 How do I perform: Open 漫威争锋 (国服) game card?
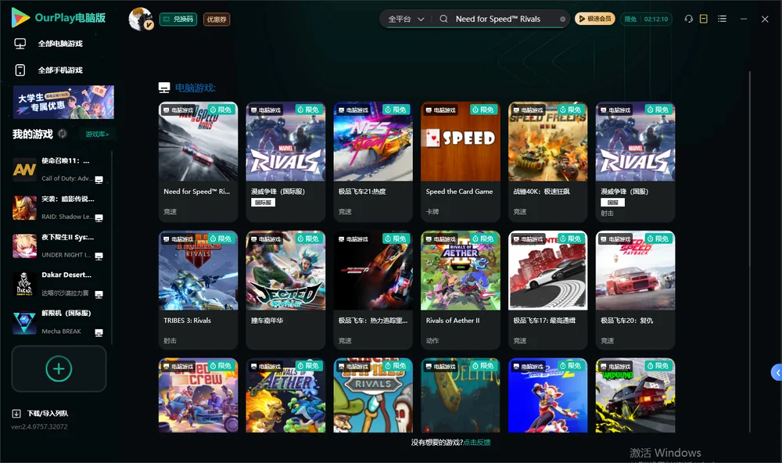coord(635,162)
